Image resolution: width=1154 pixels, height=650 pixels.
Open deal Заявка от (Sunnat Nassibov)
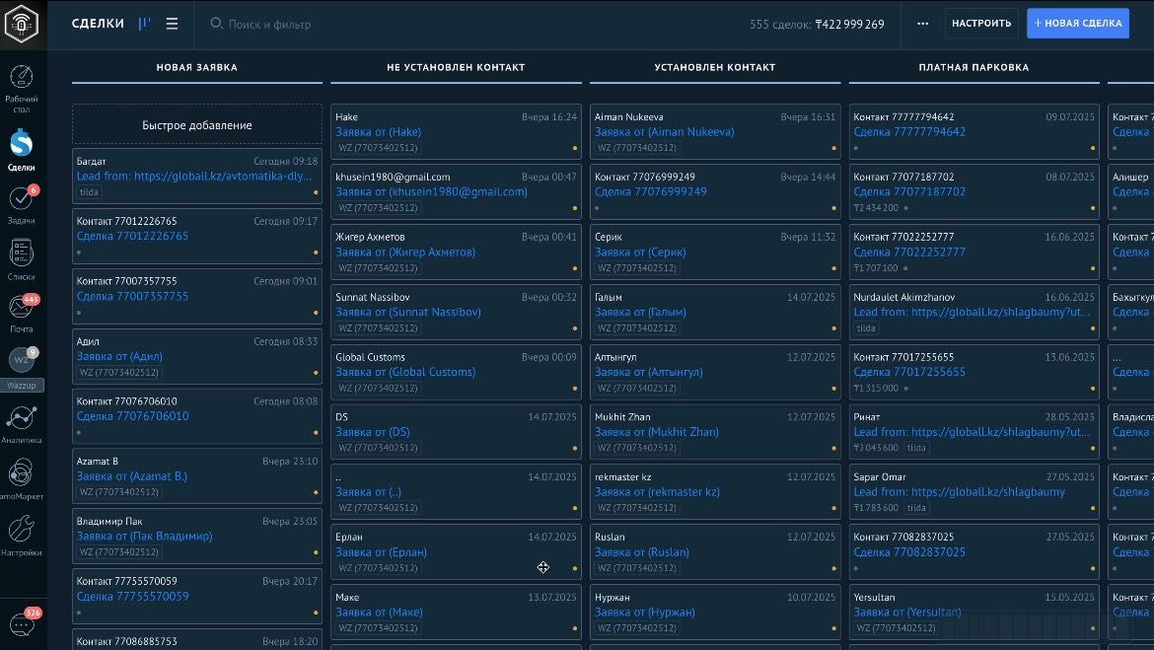pyautogui.click(x=408, y=312)
